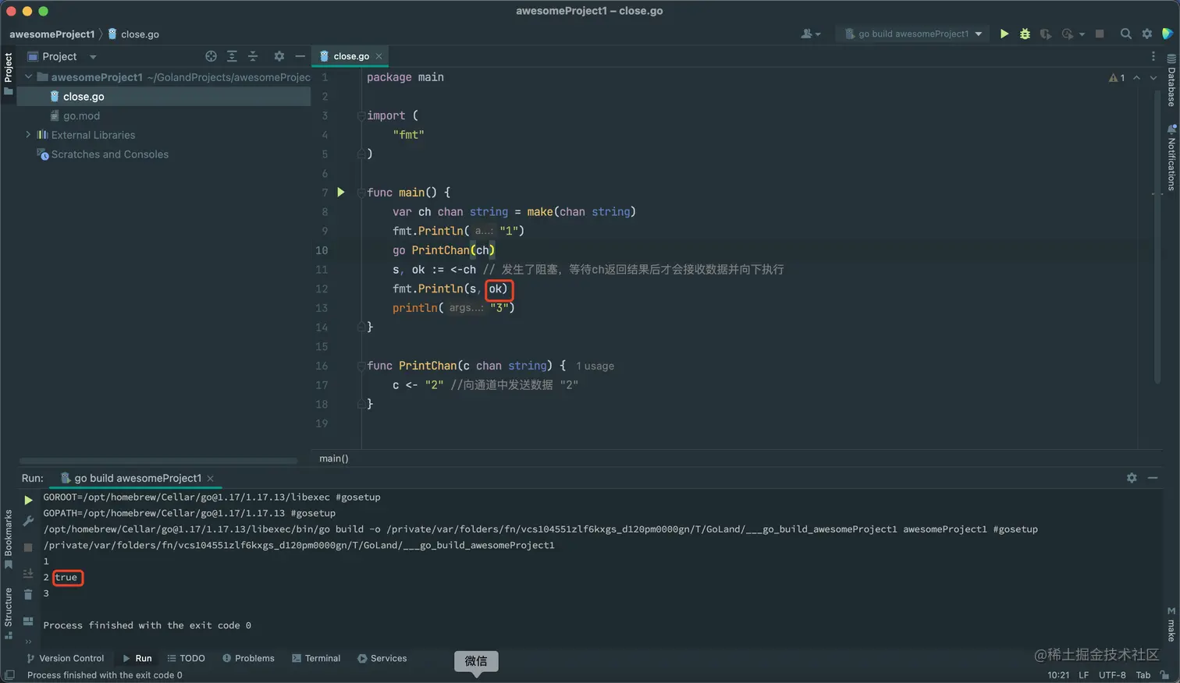Open IDE settings gear in the top toolbar
The height and width of the screenshot is (683, 1180).
tap(1146, 34)
